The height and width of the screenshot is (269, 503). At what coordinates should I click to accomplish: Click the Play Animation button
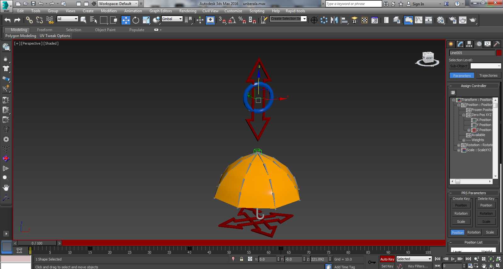coord(453,259)
